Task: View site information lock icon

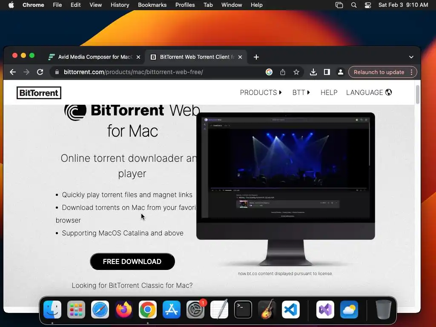Action: coord(57,72)
